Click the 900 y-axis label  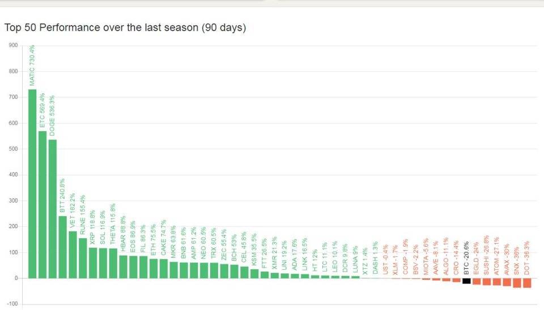13,45
